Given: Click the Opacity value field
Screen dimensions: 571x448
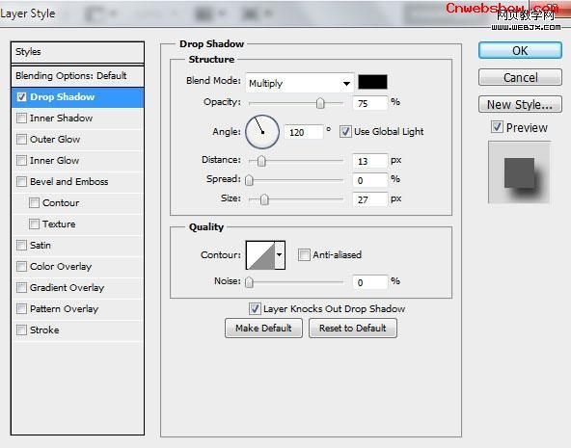Looking at the screenshot, I should [369, 103].
